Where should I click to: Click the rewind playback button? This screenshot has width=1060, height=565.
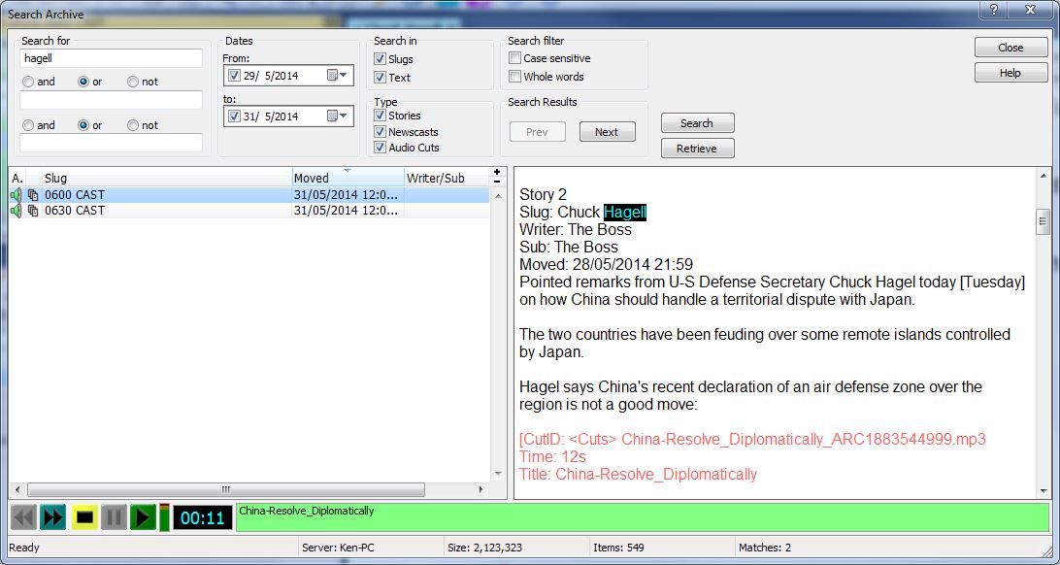23,518
